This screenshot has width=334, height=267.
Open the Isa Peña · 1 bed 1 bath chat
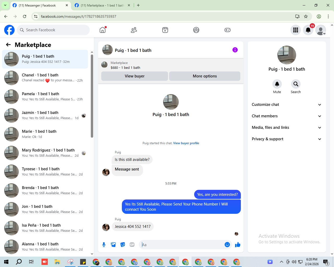[x=45, y=228]
